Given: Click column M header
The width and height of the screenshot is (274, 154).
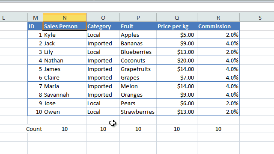Looking at the screenshot, I should (35, 18).
